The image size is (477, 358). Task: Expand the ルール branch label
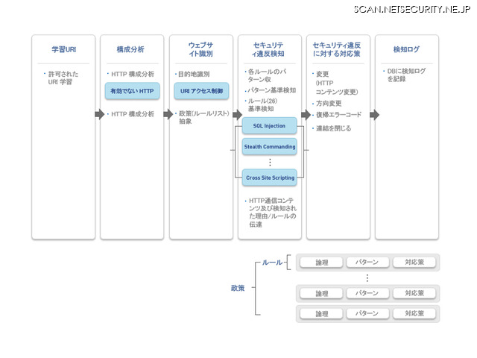click(x=272, y=263)
